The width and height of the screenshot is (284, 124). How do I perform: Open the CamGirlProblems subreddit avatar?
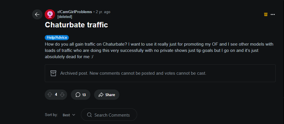50,15
